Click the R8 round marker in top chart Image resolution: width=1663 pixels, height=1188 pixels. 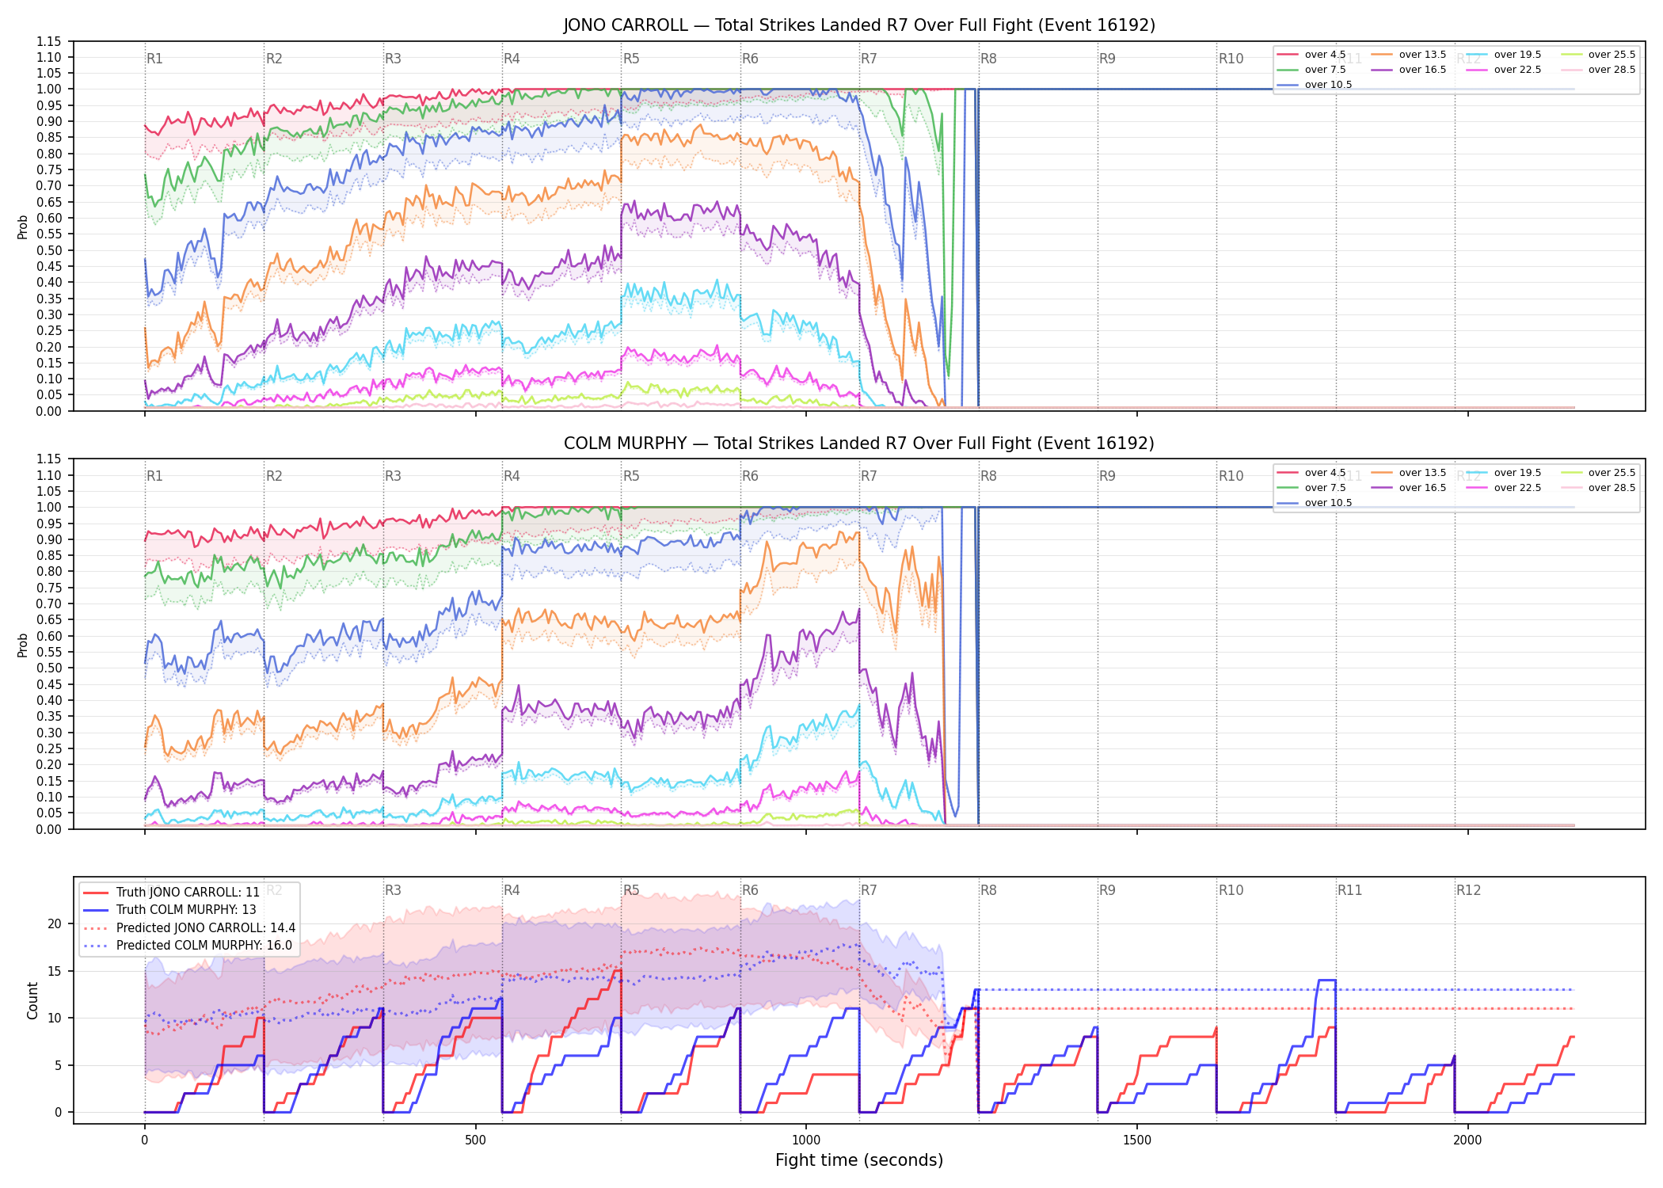(988, 59)
